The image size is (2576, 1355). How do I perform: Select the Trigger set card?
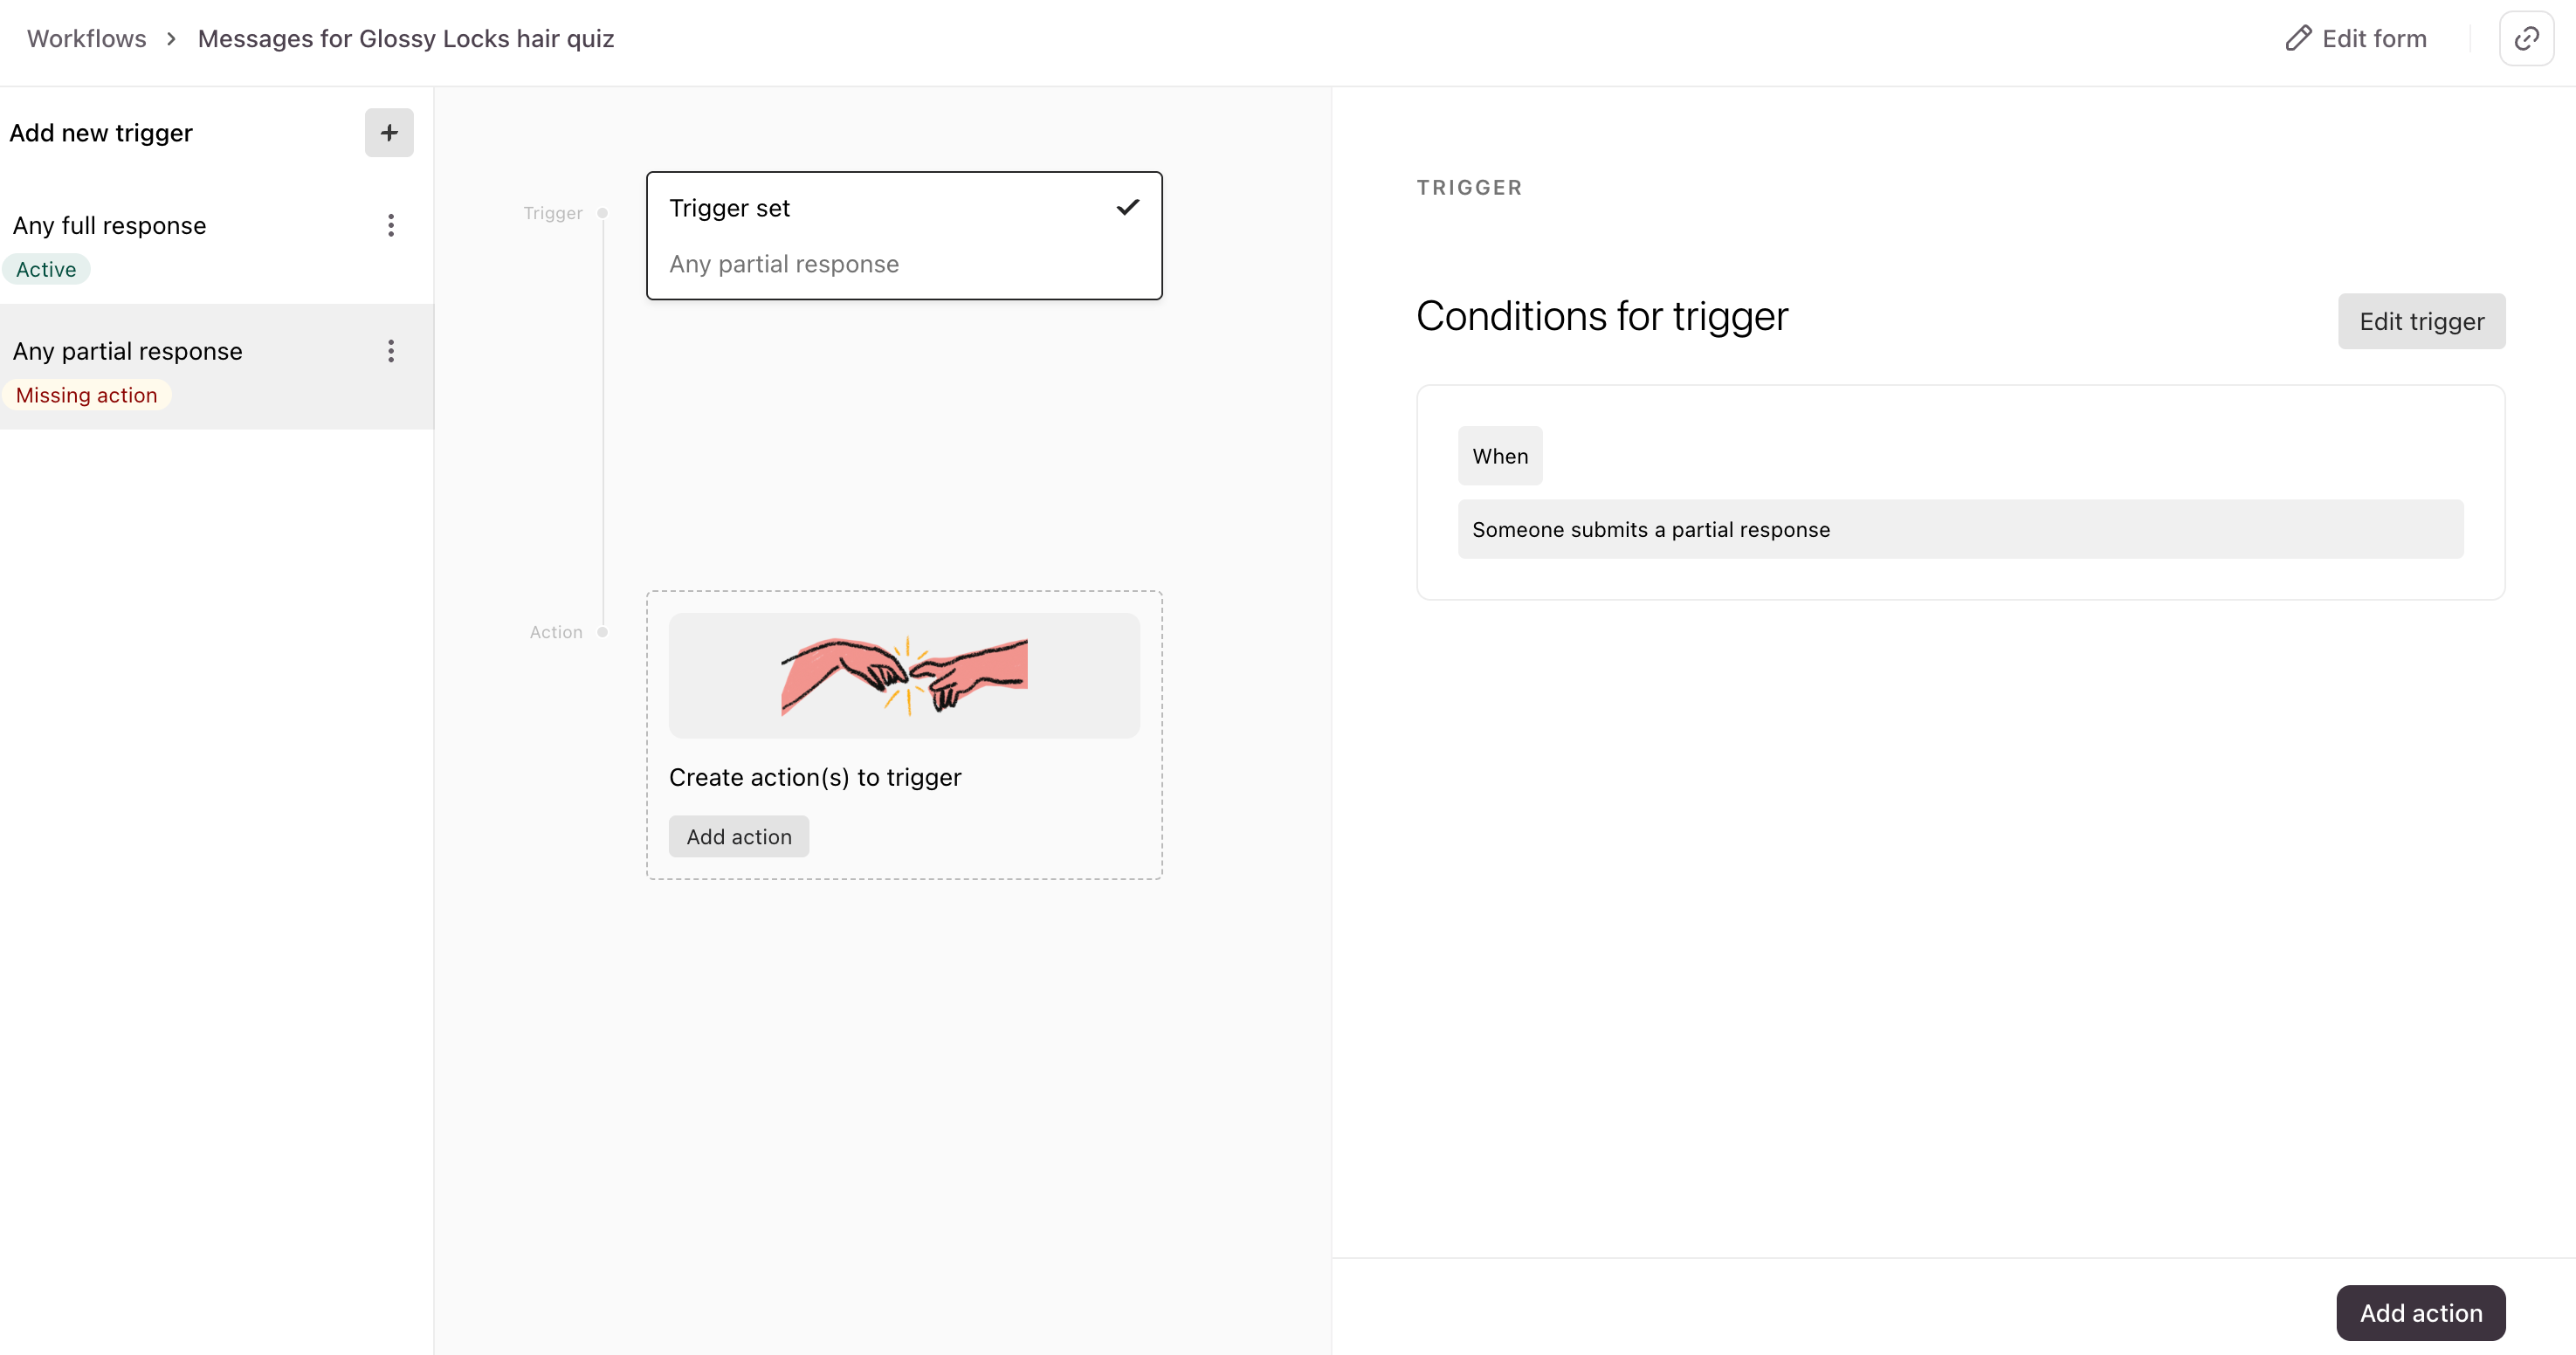904,236
